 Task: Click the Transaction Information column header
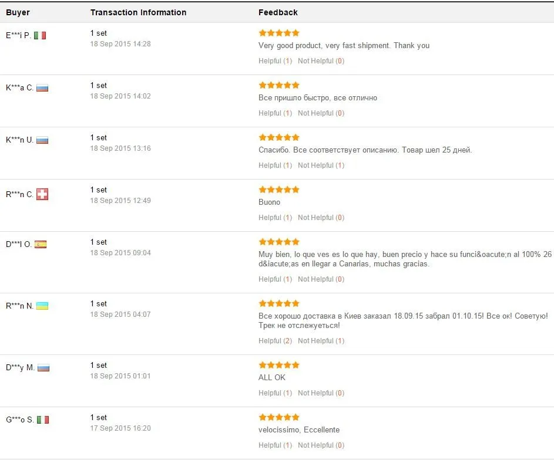(x=138, y=12)
